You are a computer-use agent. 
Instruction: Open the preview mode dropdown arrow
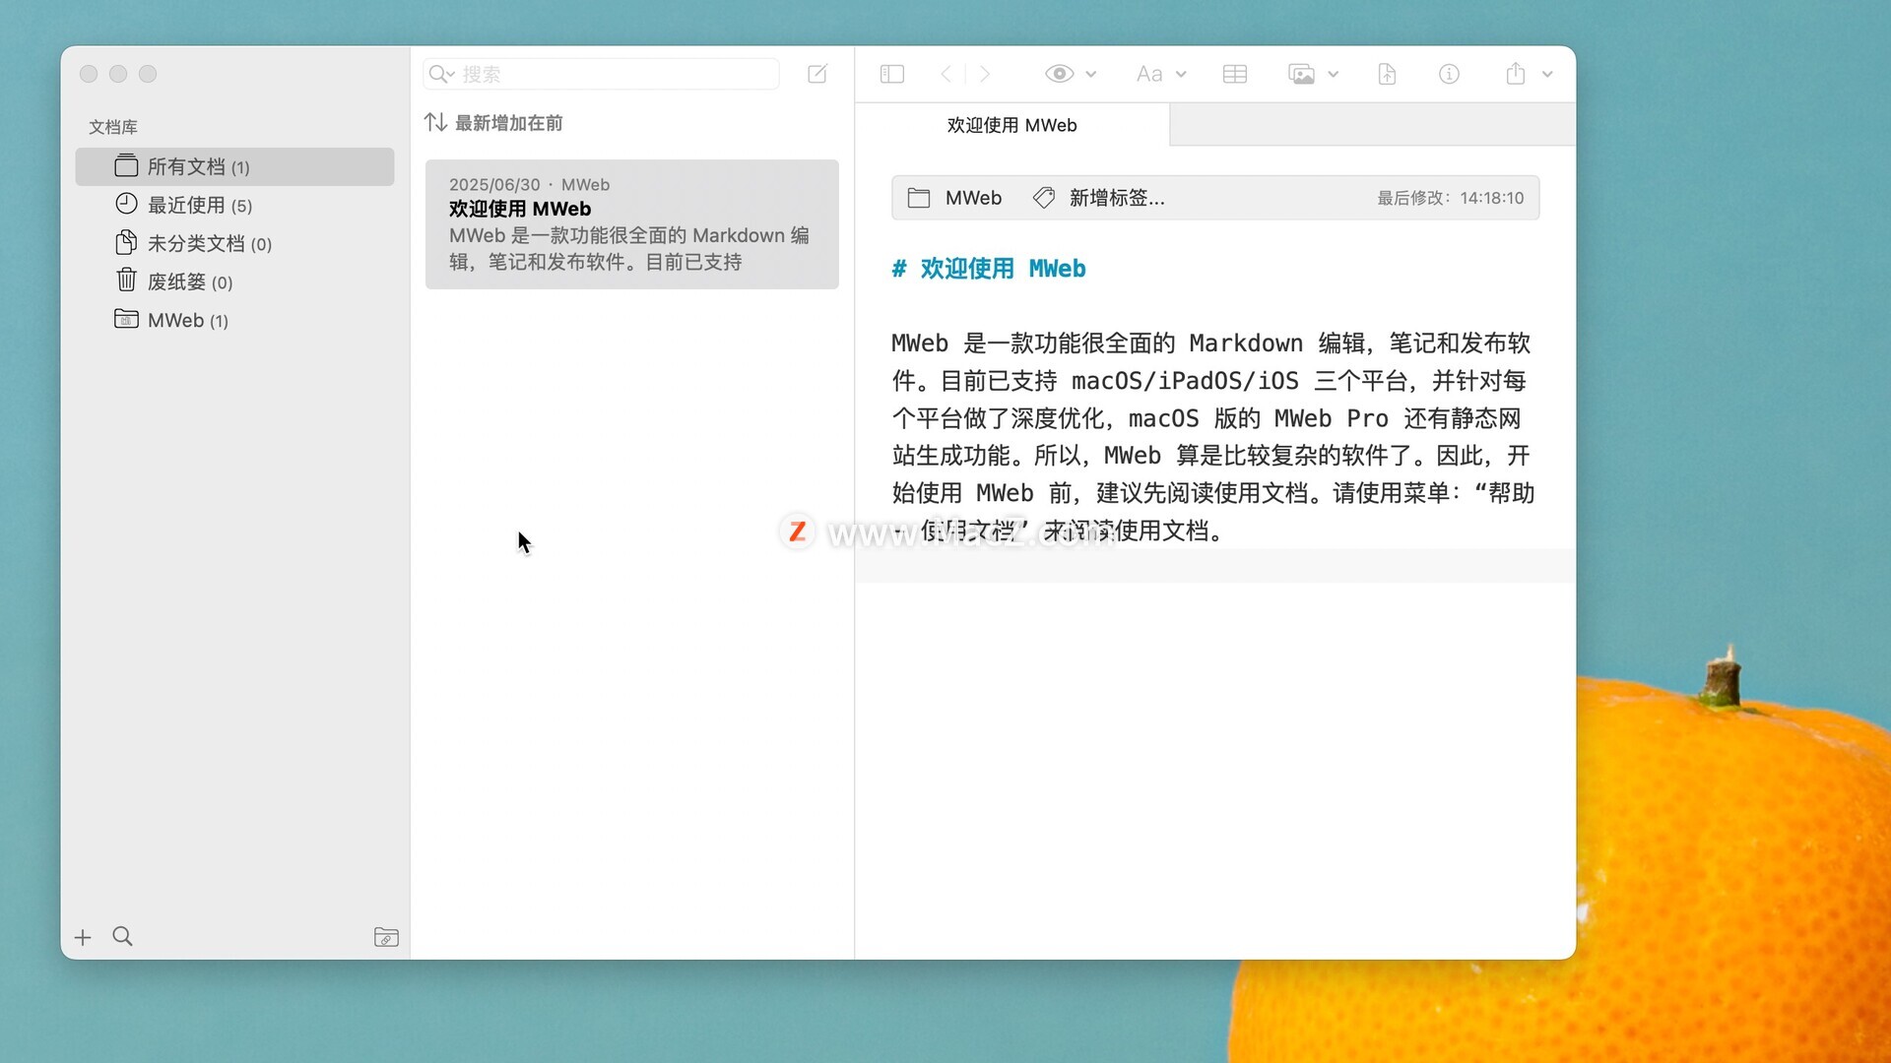[1091, 74]
